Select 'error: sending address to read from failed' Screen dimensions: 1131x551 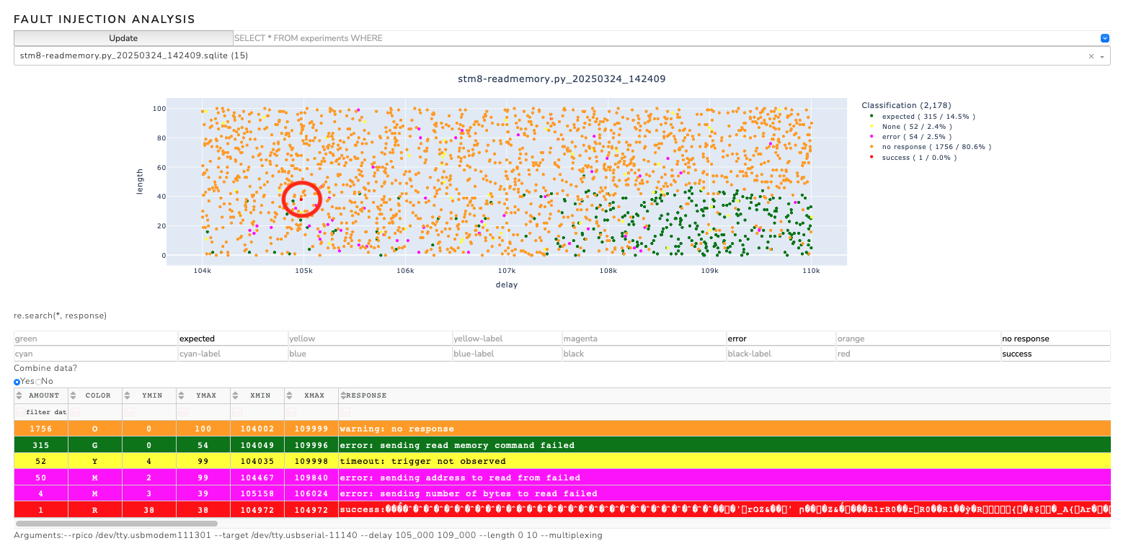coord(562,478)
